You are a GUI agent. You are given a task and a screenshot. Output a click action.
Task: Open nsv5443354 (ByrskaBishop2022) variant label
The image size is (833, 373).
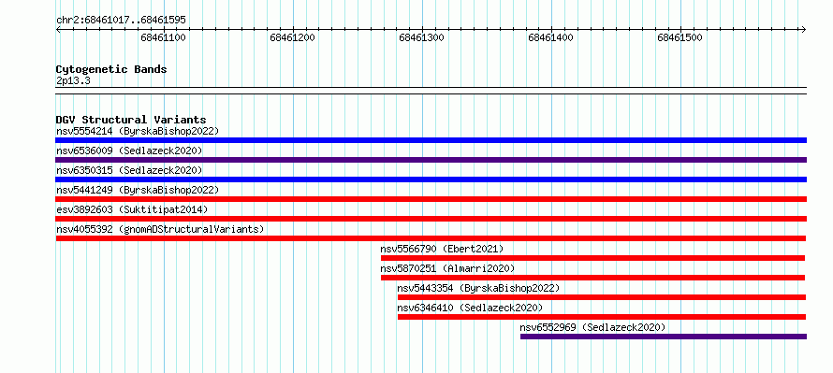click(x=478, y=288)
